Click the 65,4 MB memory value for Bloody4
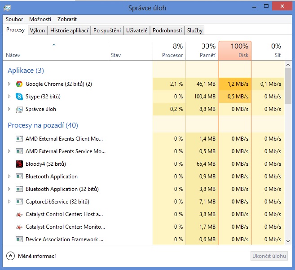The image size is (295, 270). 206,164
